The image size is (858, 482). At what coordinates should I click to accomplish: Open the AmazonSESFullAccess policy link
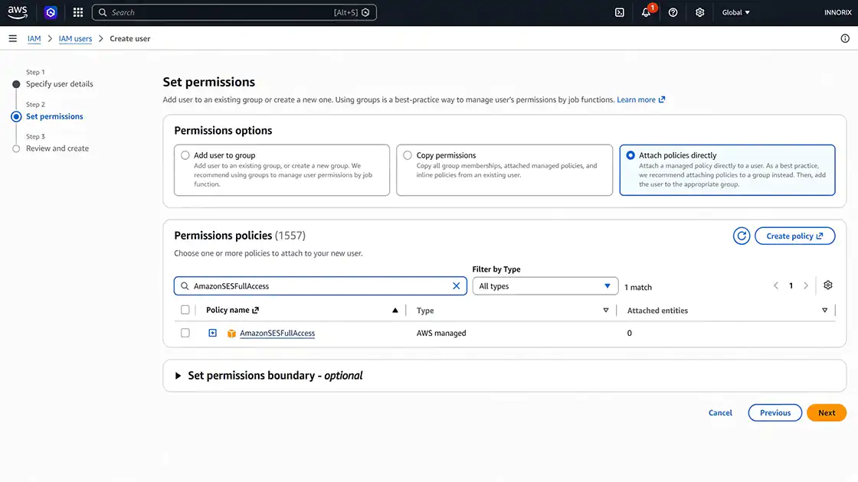click(277, 333)
